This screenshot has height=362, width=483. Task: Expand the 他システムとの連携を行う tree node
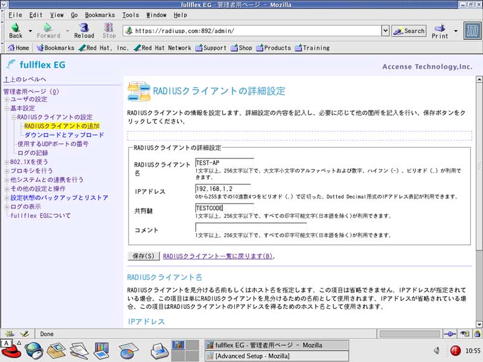tap(7, 180)
